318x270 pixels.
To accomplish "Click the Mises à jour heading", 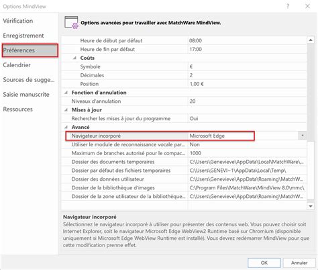I will (87, 110).
